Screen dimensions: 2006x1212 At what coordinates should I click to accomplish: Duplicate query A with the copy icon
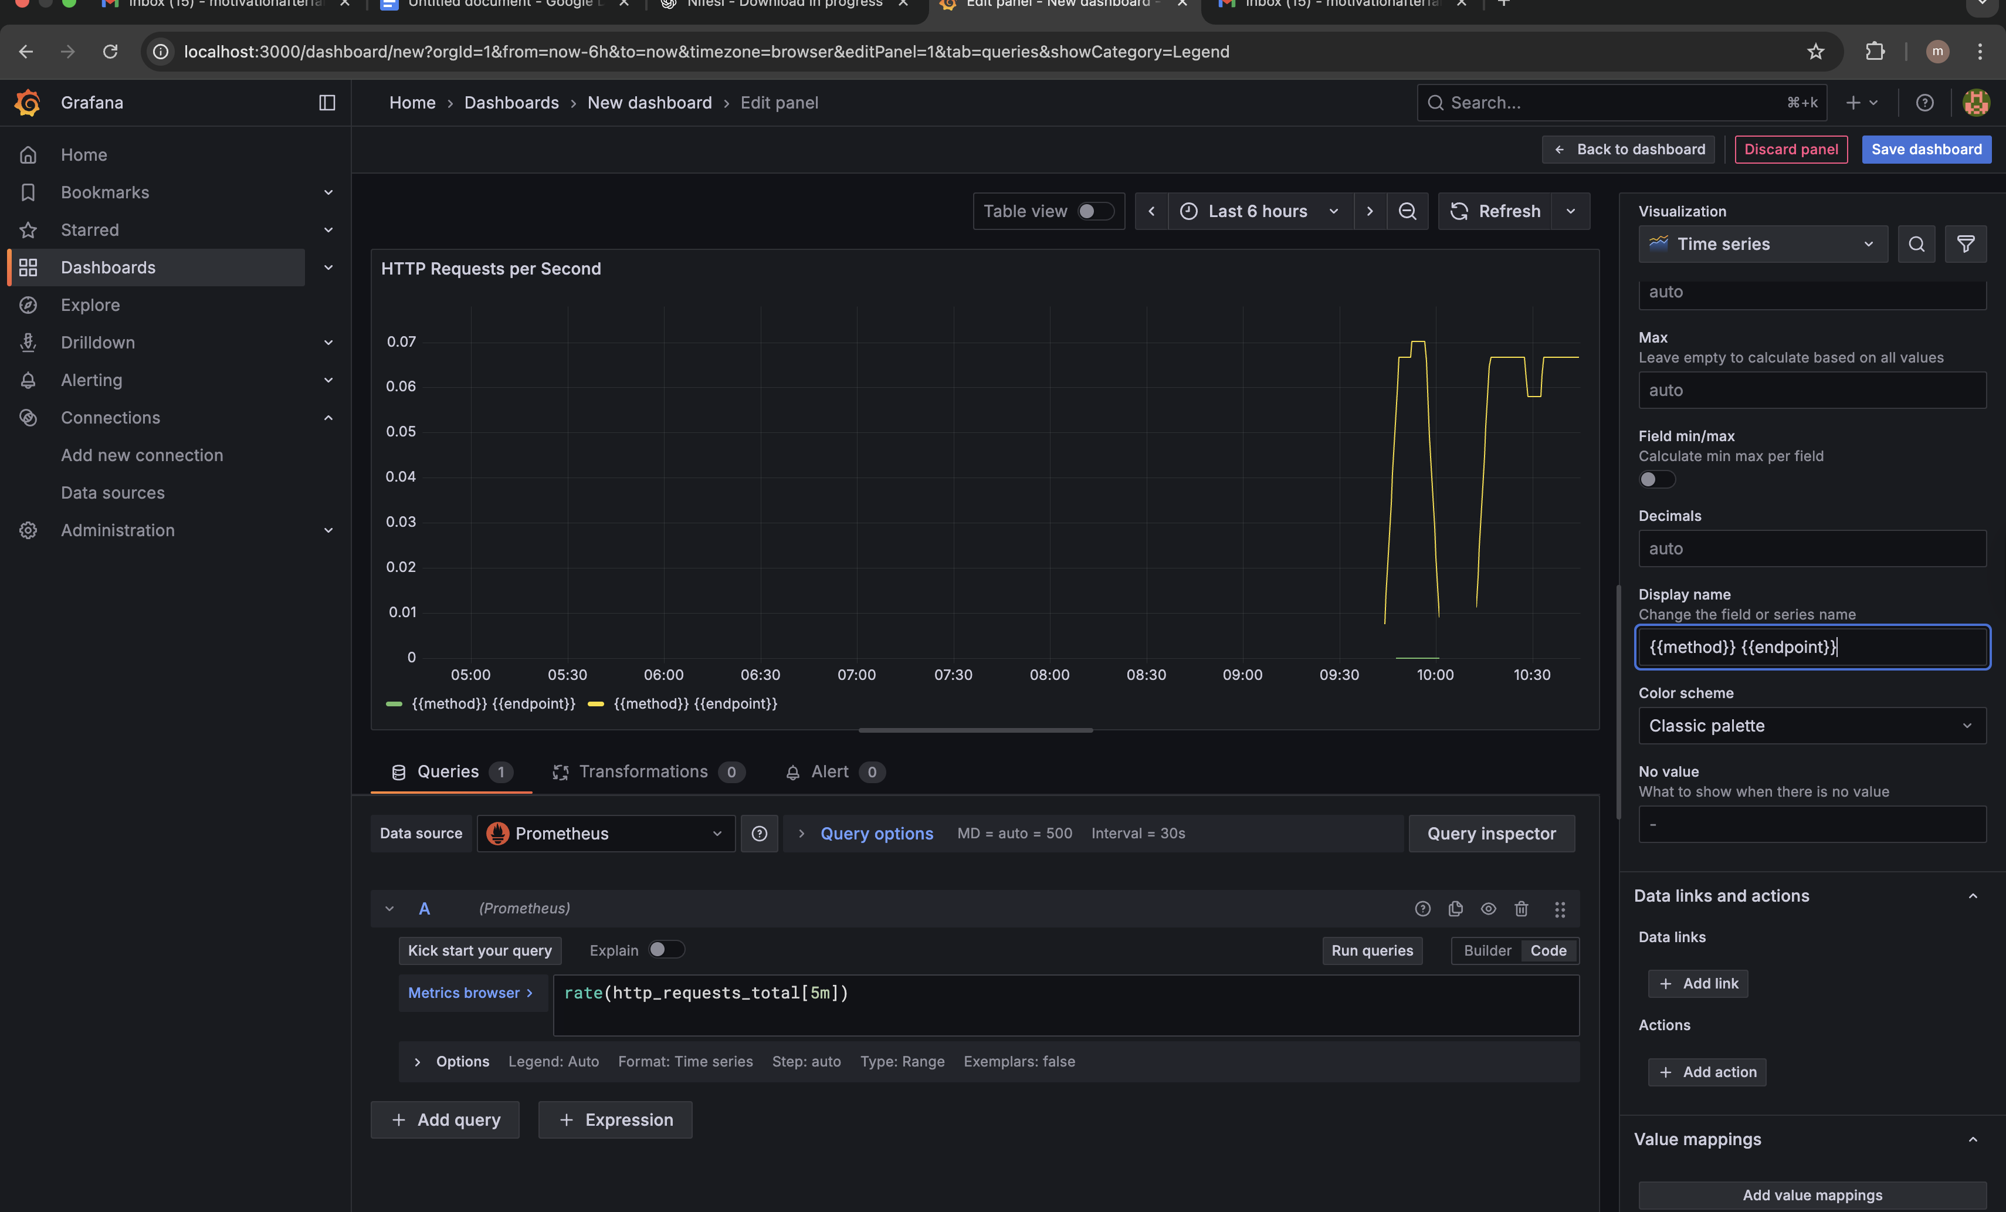pyautogui.click(x=1456, y=908)
